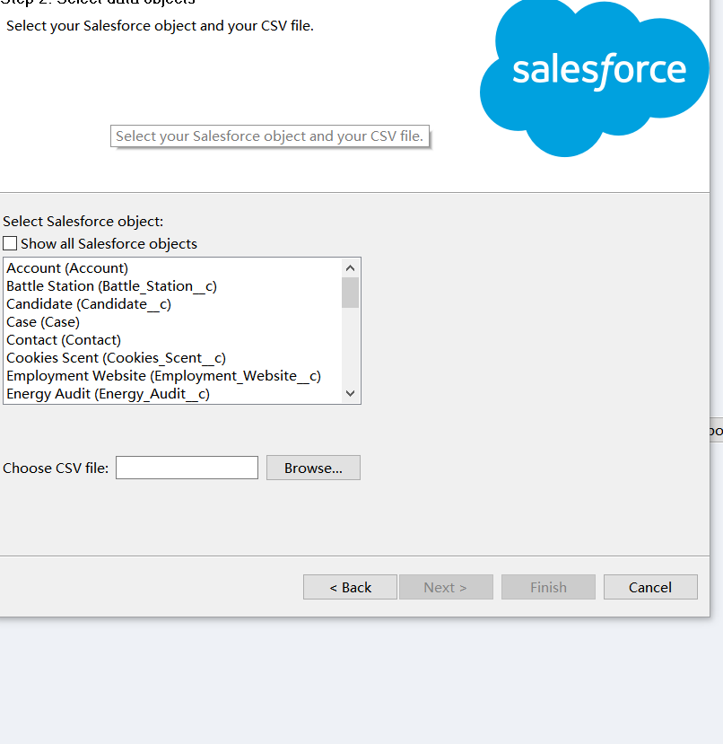Screen dimensions: 723x744
Task: Select Cookies Scent (Cookies_Scent__c) object
Action: (x=173, y=358)
